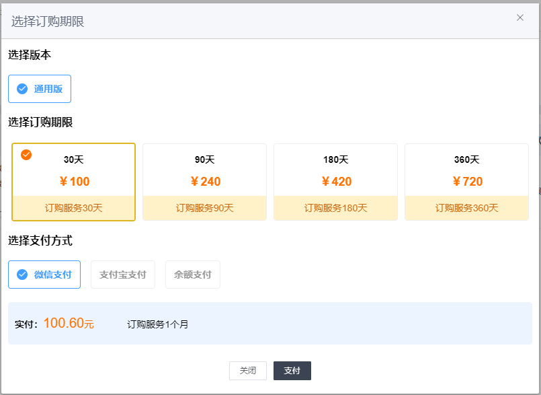Click the ¥420 price text
Image resolution: width=541 pixels, height=395 pixels.
click(337, 182)
